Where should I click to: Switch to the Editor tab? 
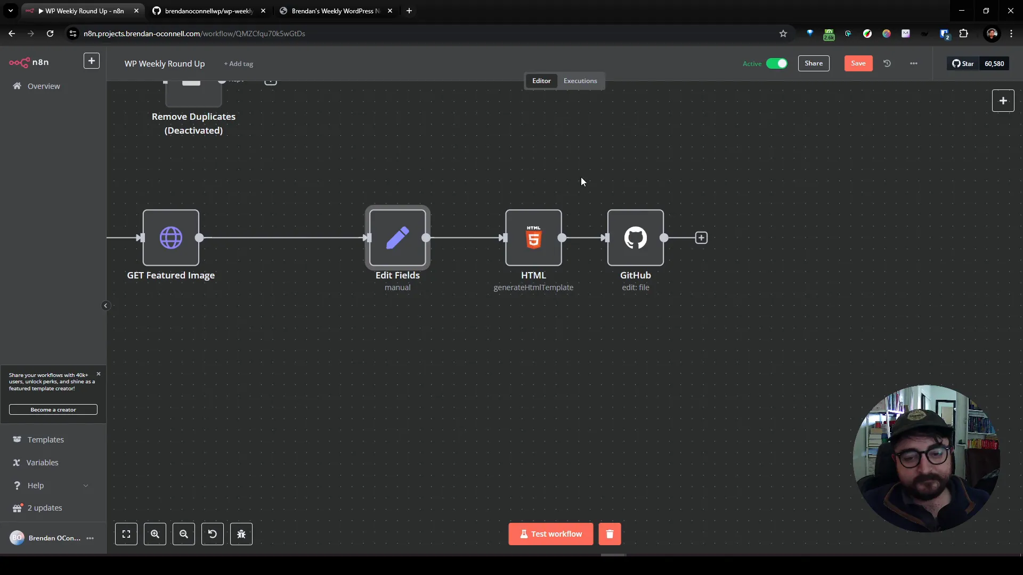coord(541,80)
